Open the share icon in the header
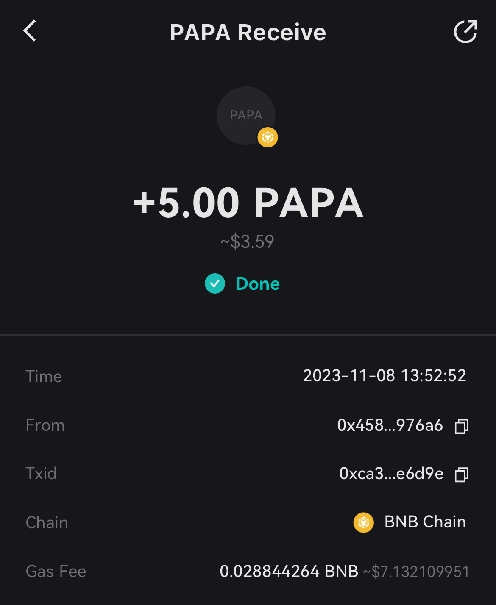 pos(465,31)
